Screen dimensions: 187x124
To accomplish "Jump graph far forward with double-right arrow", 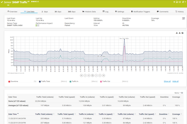I will 104,75.
